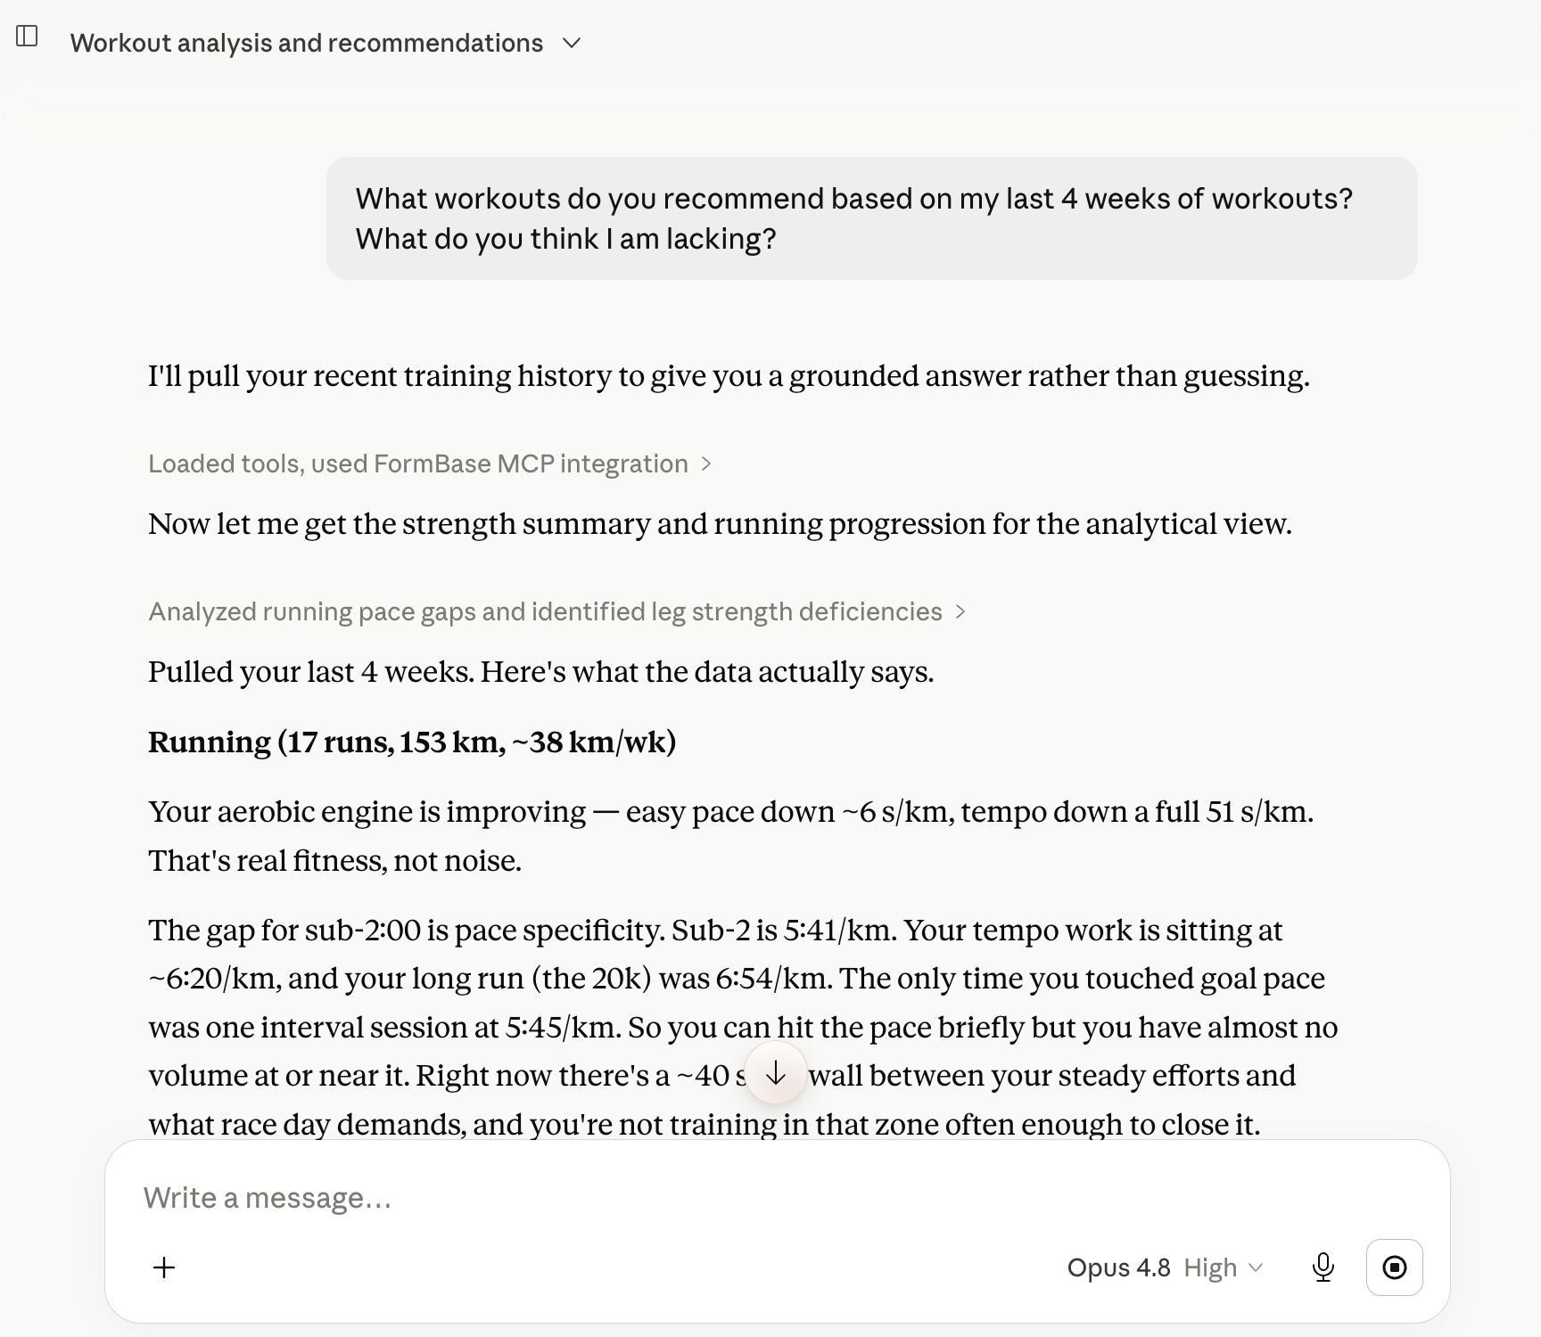Viewport: 1541px width, 1337px height.
Task: Click the line Pulled your last 4 weeks
Action: [x=540, y=671]
